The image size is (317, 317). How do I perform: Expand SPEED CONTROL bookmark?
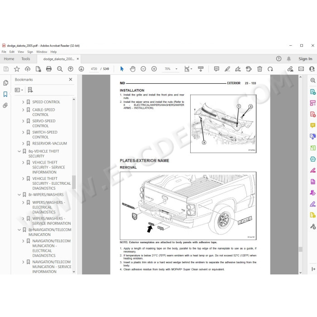[23, 102]
